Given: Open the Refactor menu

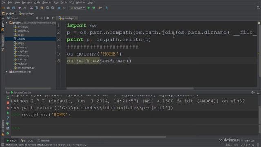Looking at the screenshot, I should [47, 2].
